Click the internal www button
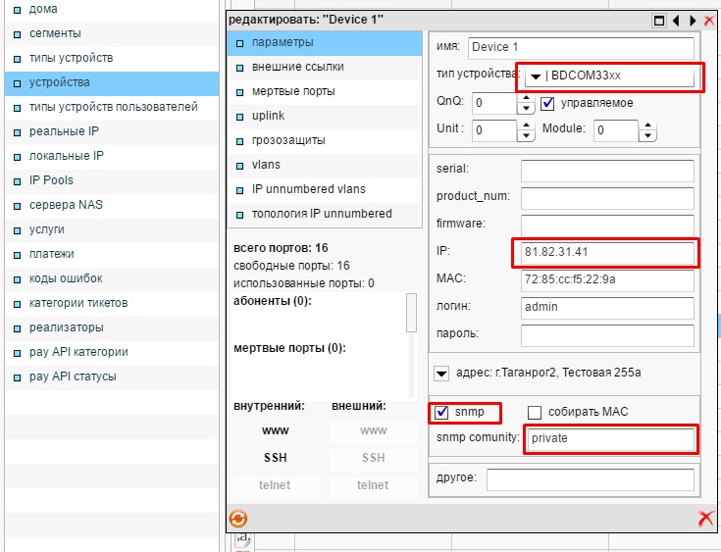This screenshot has width=721, height=552. click(276, 430)
